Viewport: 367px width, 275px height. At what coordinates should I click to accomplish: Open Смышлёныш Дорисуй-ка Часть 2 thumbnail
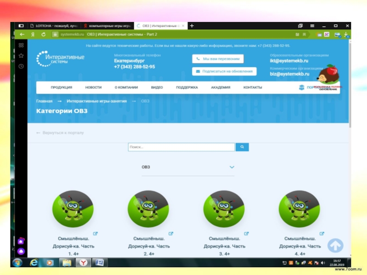pos(148,209)
